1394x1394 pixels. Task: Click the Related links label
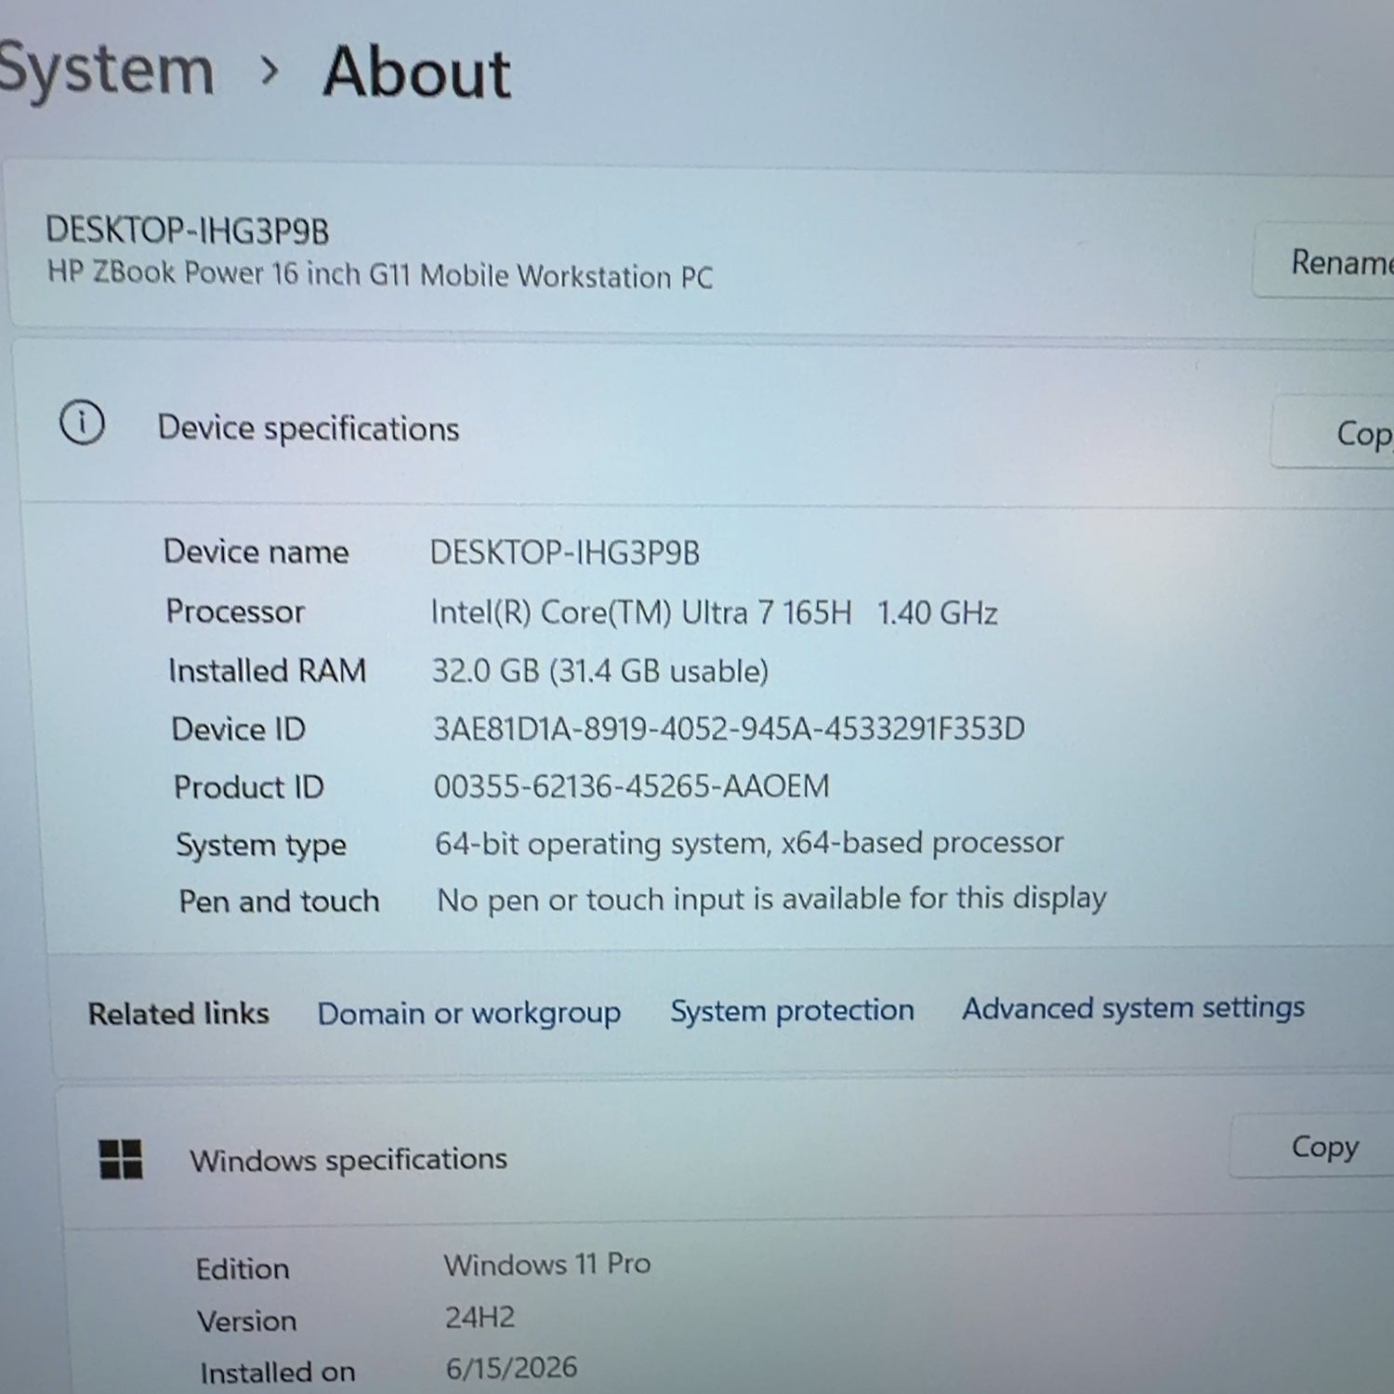[178, 1013]
